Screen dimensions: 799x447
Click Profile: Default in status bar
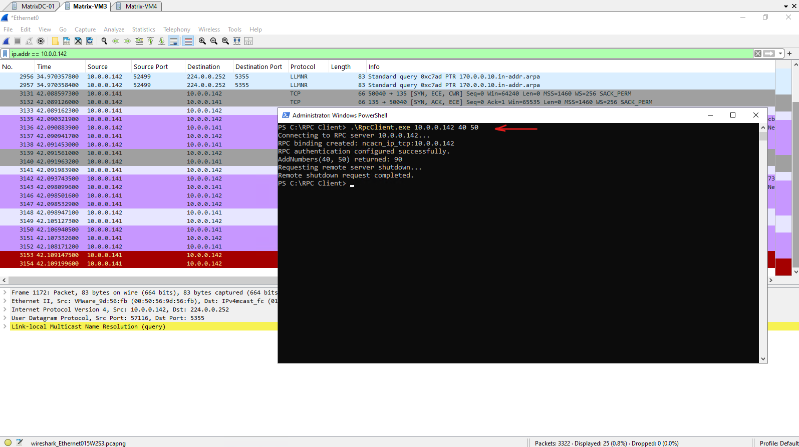[778, 443]
